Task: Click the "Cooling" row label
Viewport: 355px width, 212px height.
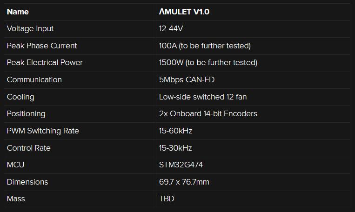Action: pos(20,97)
